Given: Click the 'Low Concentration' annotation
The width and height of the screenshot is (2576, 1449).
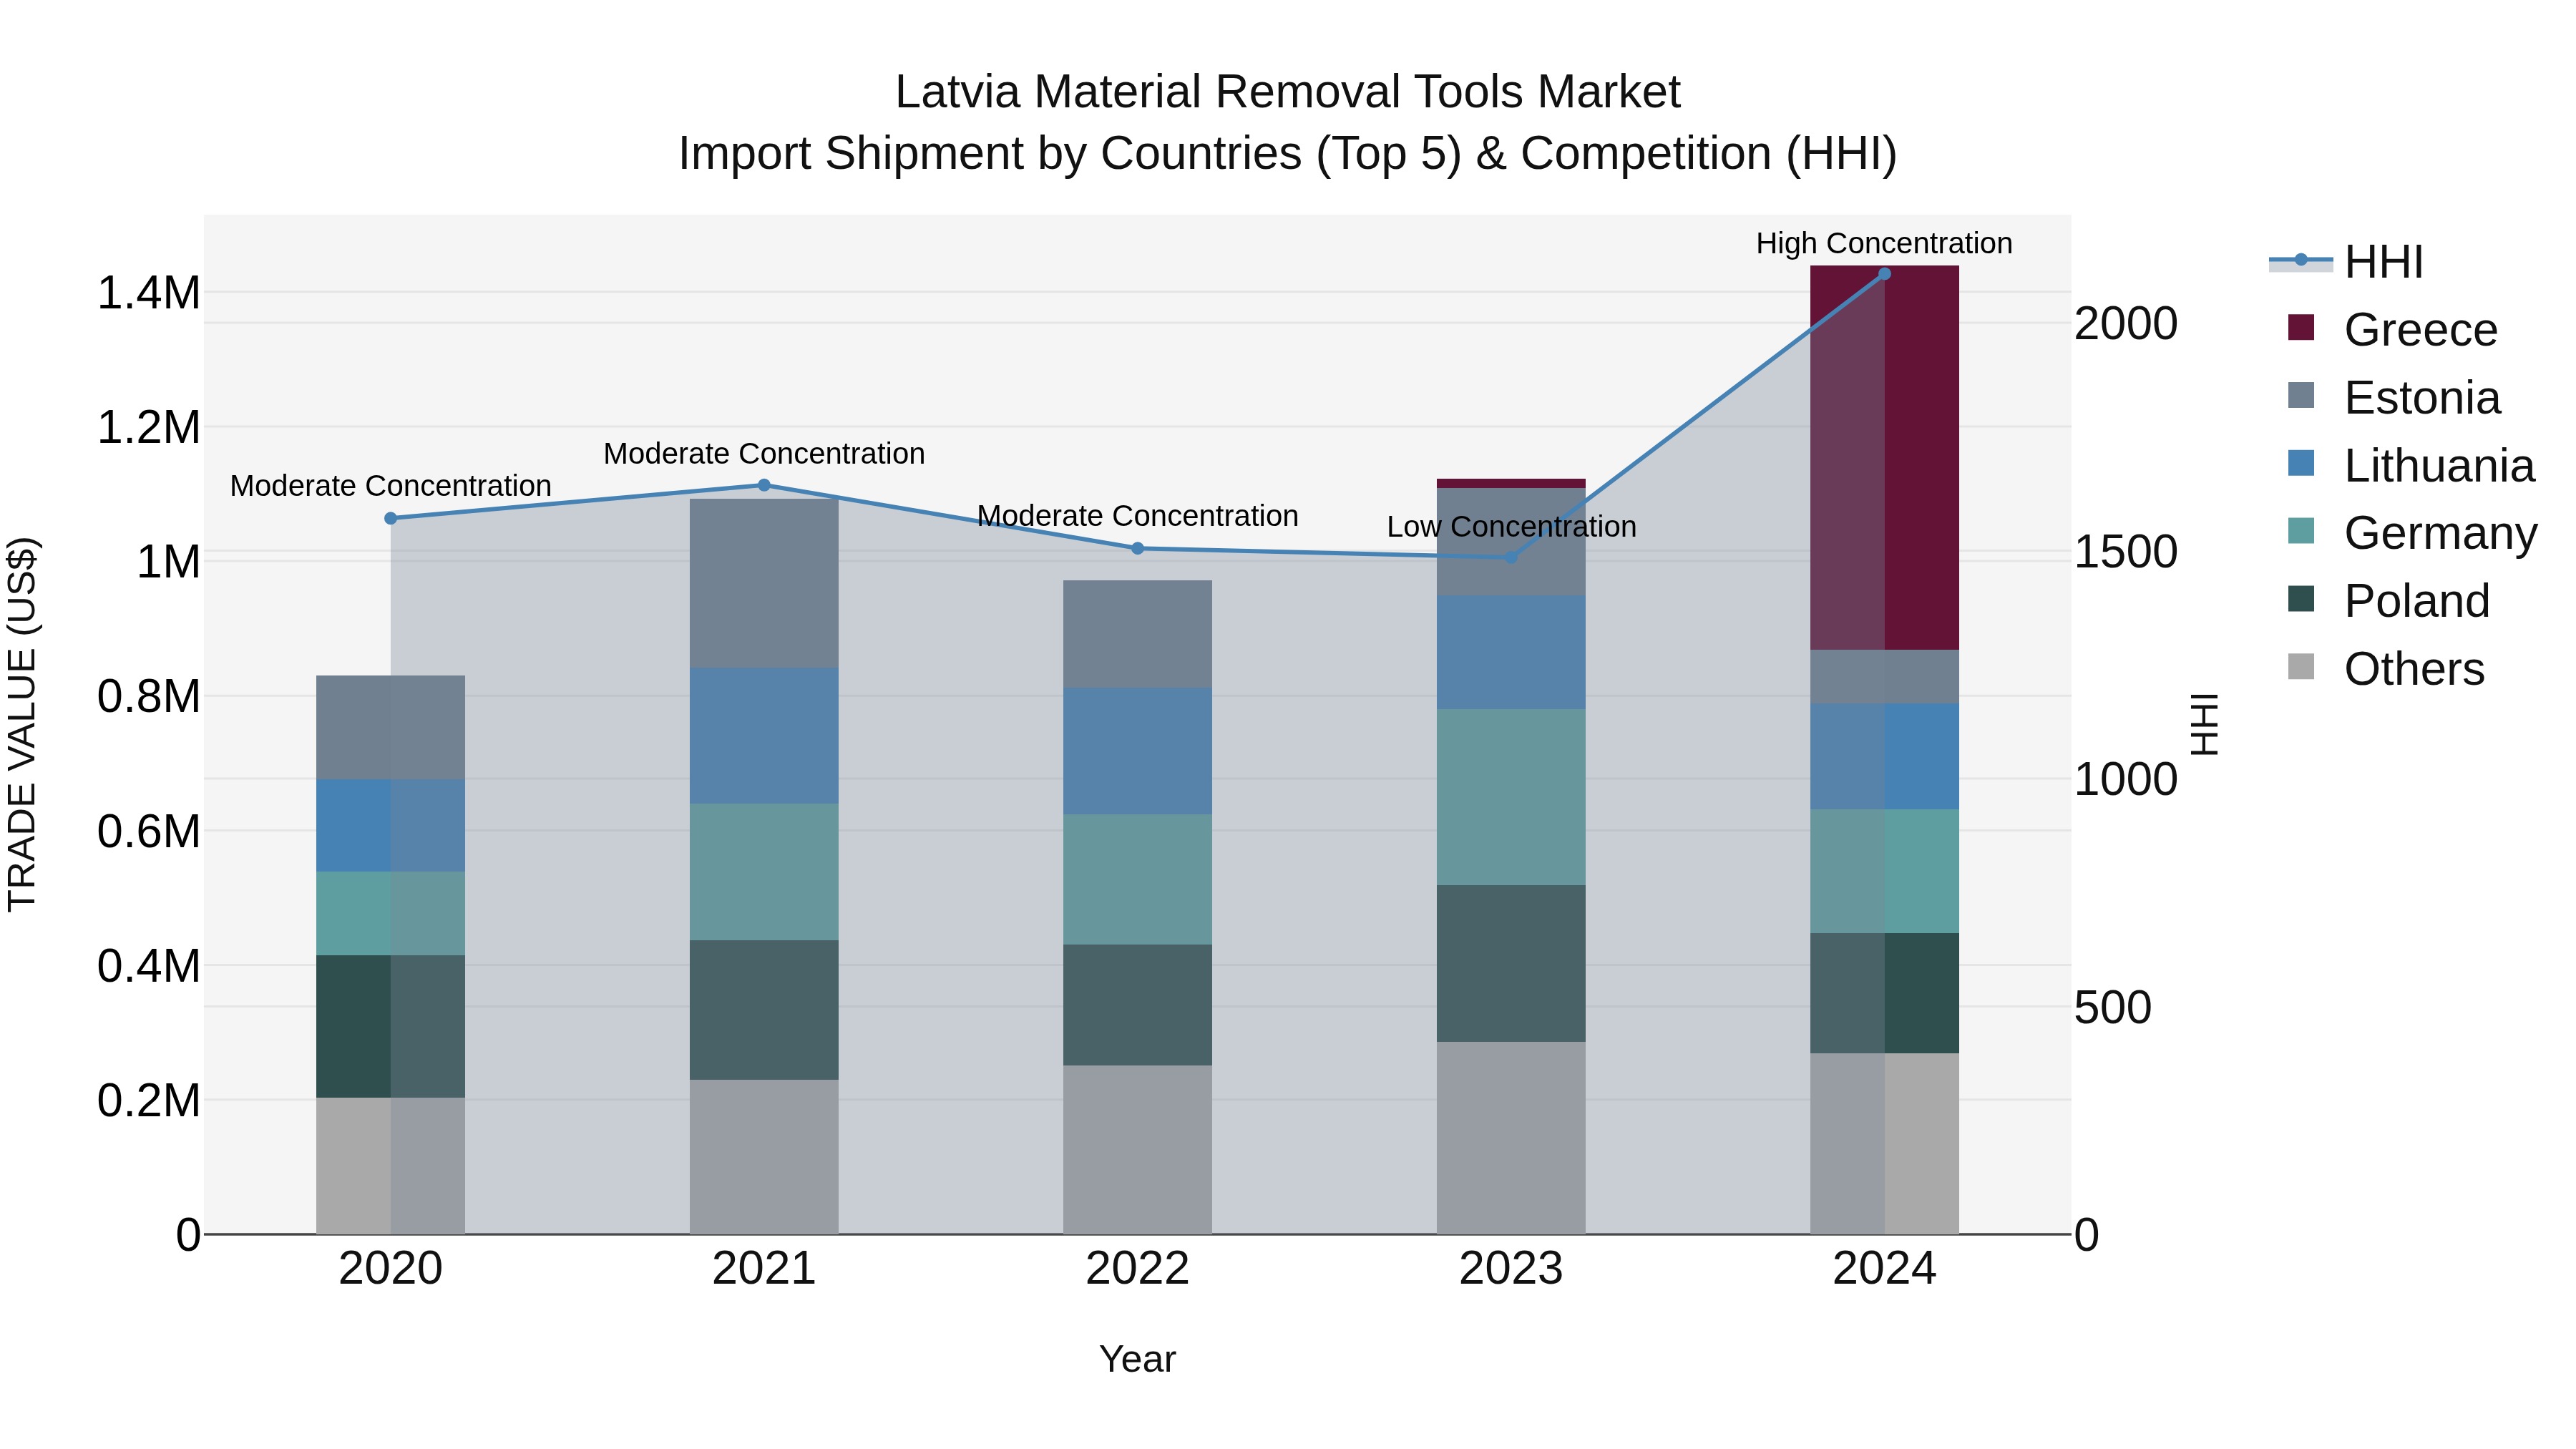Looking at the screenshot, I should (x=1511, y=526).
